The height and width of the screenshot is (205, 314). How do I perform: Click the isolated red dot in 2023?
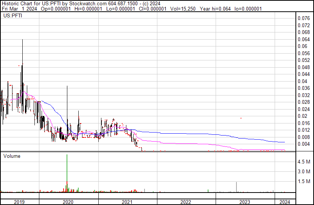pyautogui.click(x=241, y=118)
